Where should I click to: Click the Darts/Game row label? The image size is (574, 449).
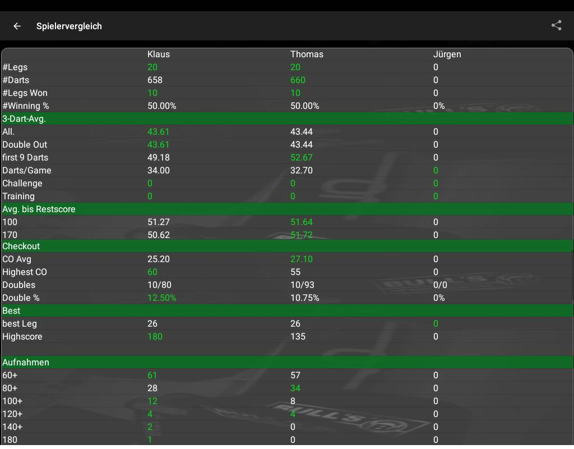tap(27, 171)
